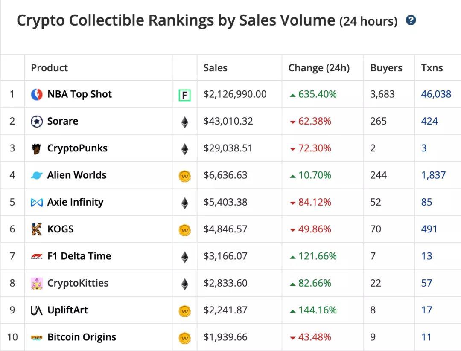Image resolution: width=461 pixels, height=351 pixels.
Task: Click Ethereum icon in Axie Infinity row
Action: pos(184,203)
